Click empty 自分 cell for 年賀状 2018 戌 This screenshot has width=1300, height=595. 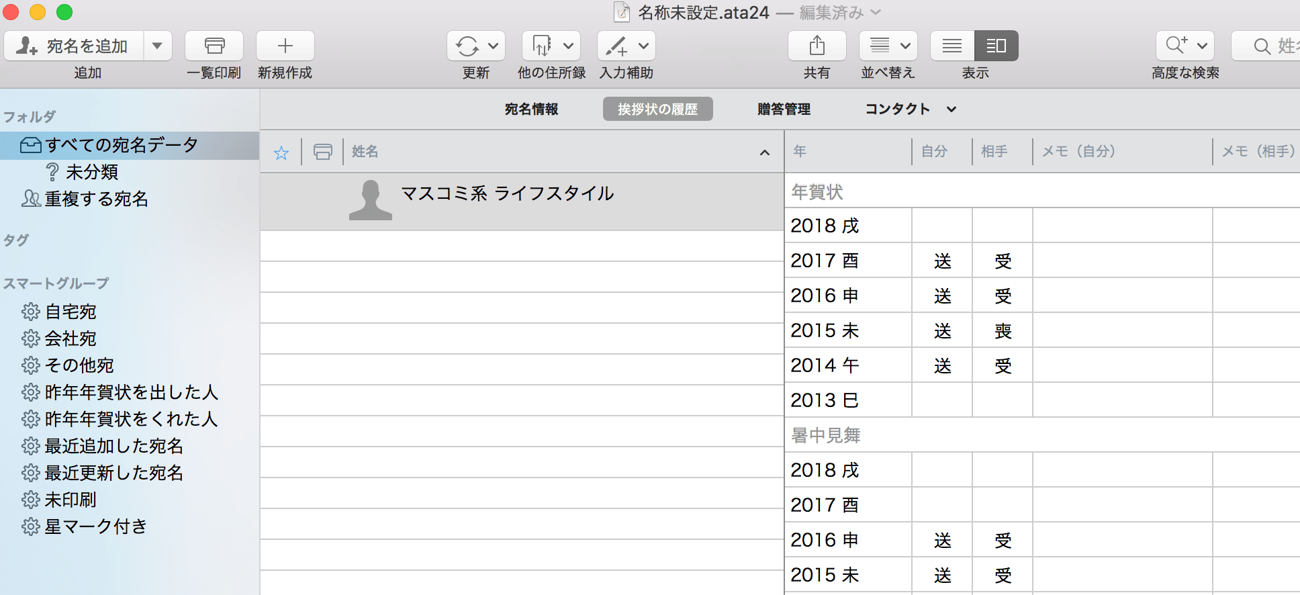[942, 226]
